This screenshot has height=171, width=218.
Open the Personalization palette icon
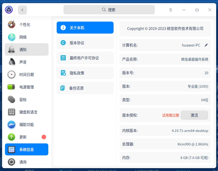[x=11, y=24]
